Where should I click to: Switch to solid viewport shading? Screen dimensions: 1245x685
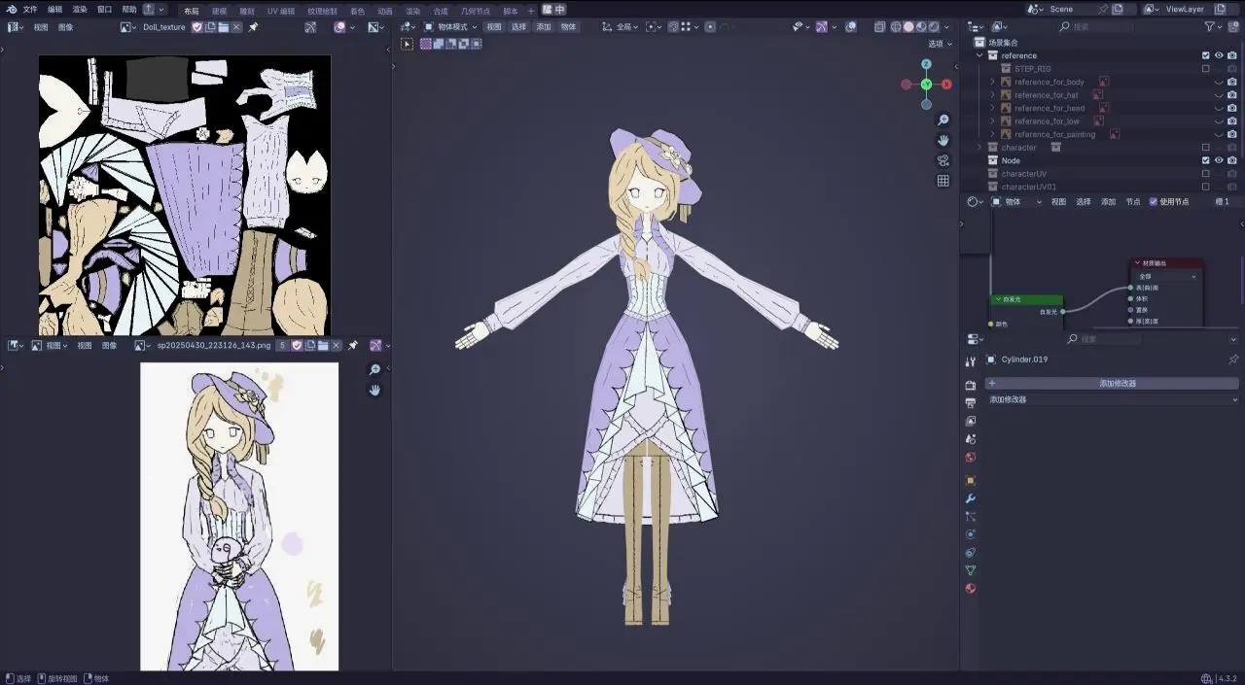pyautogui.click(x=909, y=27)
